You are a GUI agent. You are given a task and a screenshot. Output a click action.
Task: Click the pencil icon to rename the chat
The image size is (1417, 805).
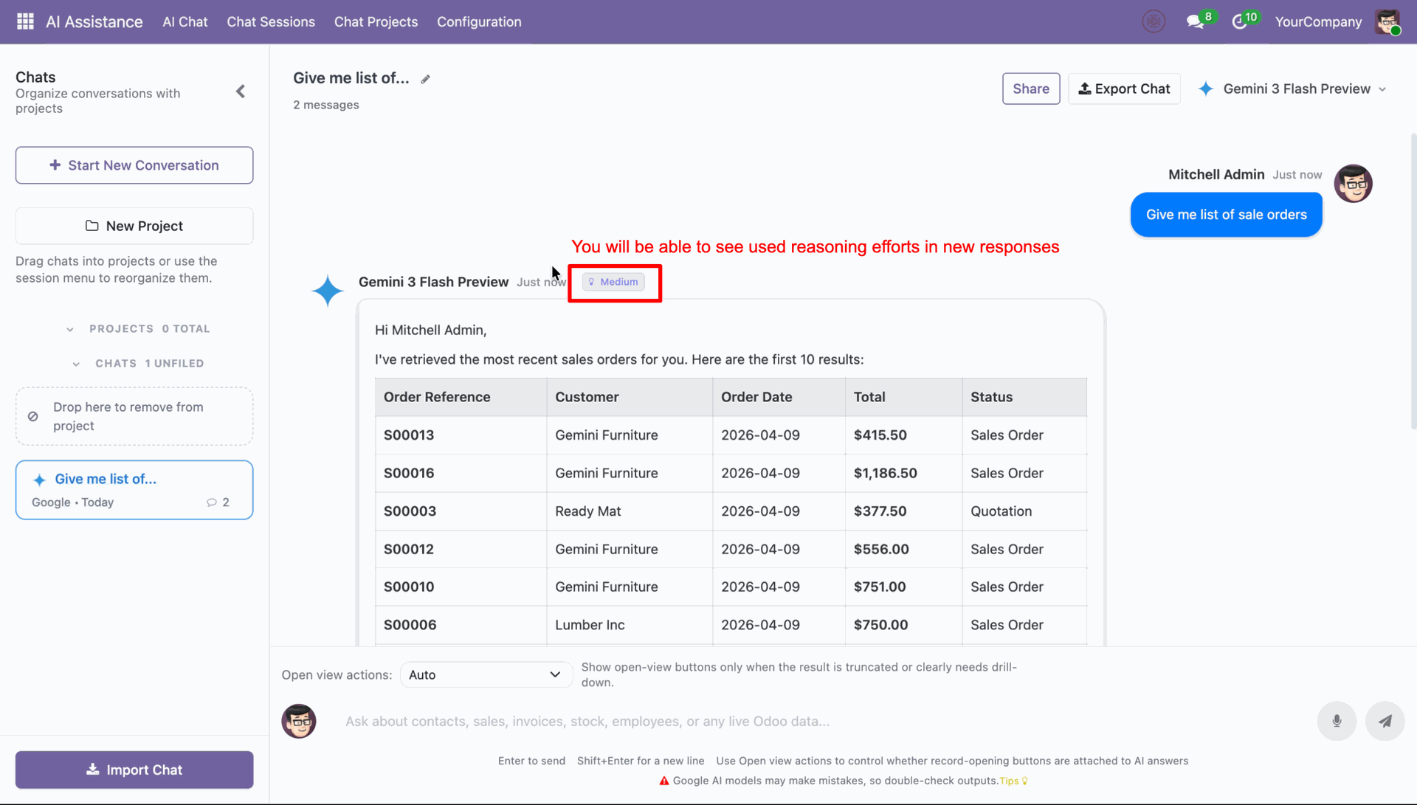pyautogui.click(x=426, y=79)
